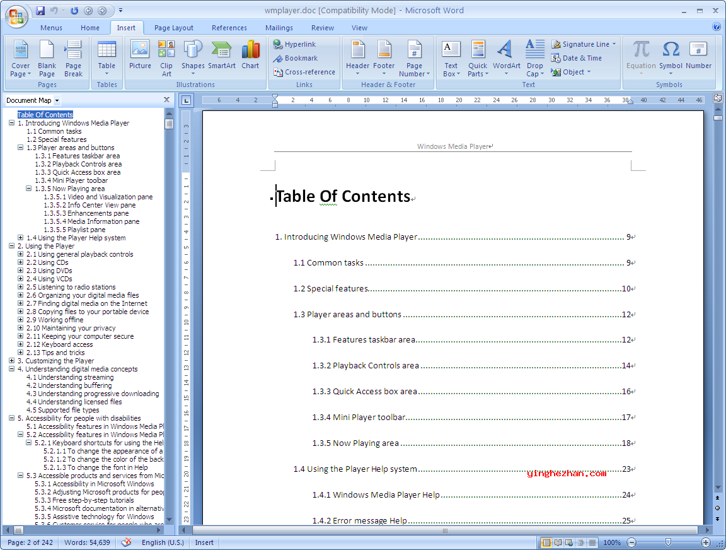
Task: Open the Menus tab
Action: pyautogui.click(x=51, y=28)
